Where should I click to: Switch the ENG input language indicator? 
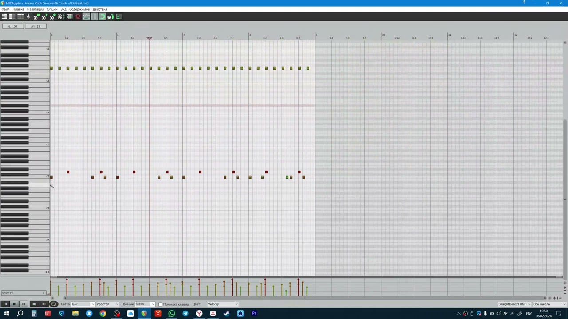[x=529, y=314]
